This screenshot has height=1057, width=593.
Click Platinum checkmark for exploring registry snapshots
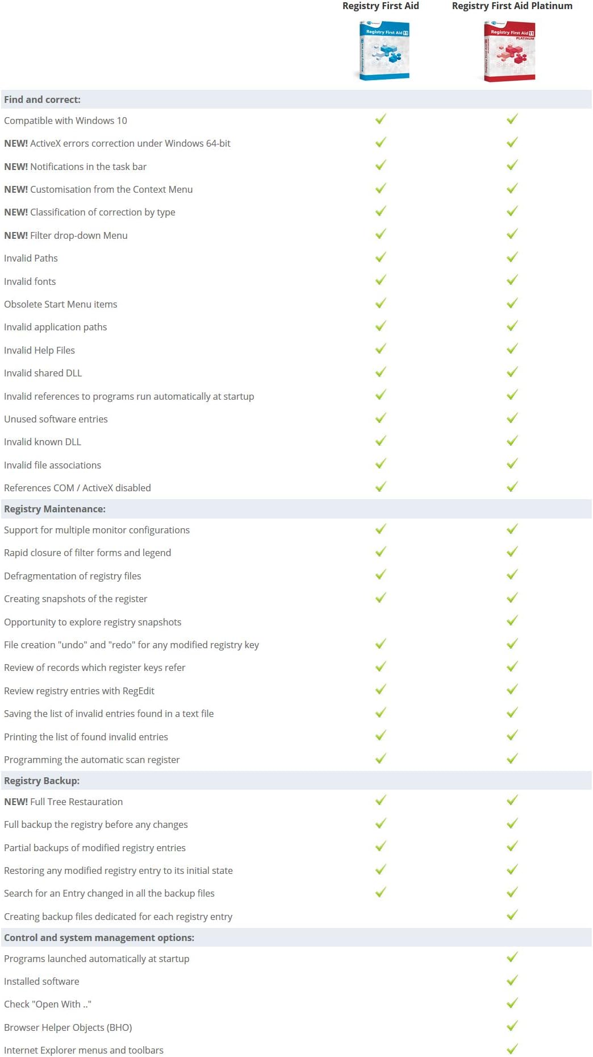[512, 621]
